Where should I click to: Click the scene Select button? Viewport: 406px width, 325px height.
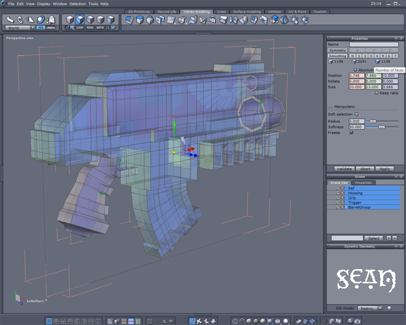click(374, 238)
